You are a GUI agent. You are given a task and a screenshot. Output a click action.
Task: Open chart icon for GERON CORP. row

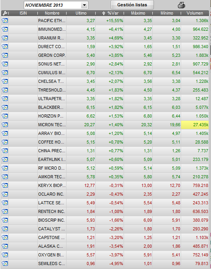pyautogui.click(x=5, y=55)
